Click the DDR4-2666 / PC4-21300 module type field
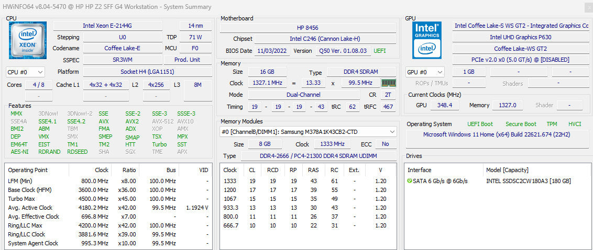 (319, 156)
